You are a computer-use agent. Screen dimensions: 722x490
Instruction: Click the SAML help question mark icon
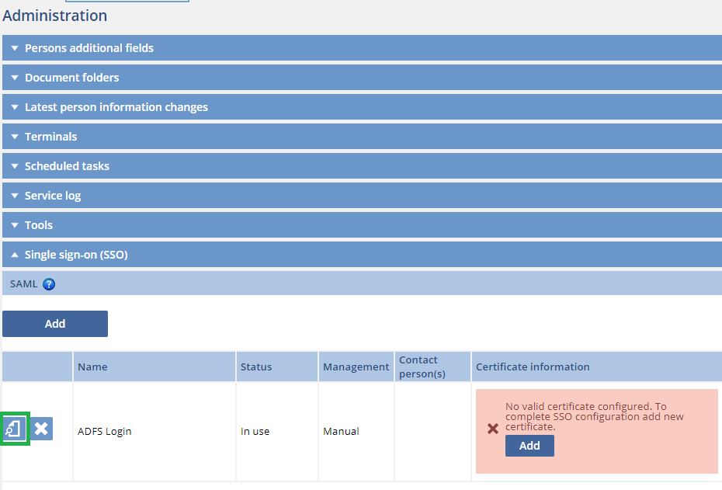tap(48, 283)
